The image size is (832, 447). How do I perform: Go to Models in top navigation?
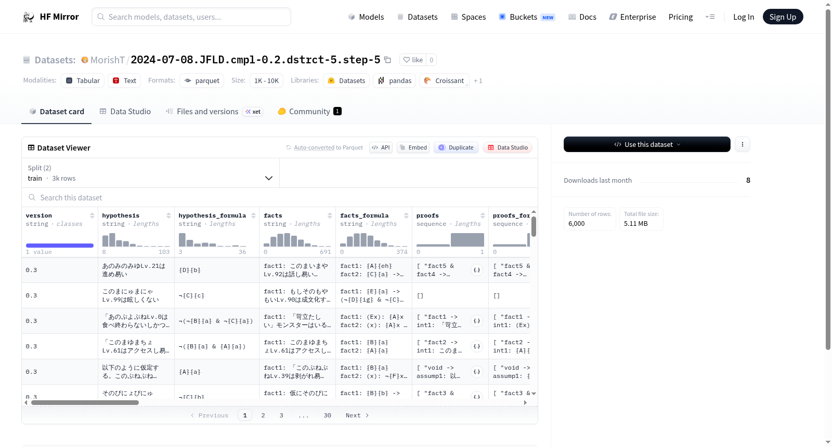366,17
